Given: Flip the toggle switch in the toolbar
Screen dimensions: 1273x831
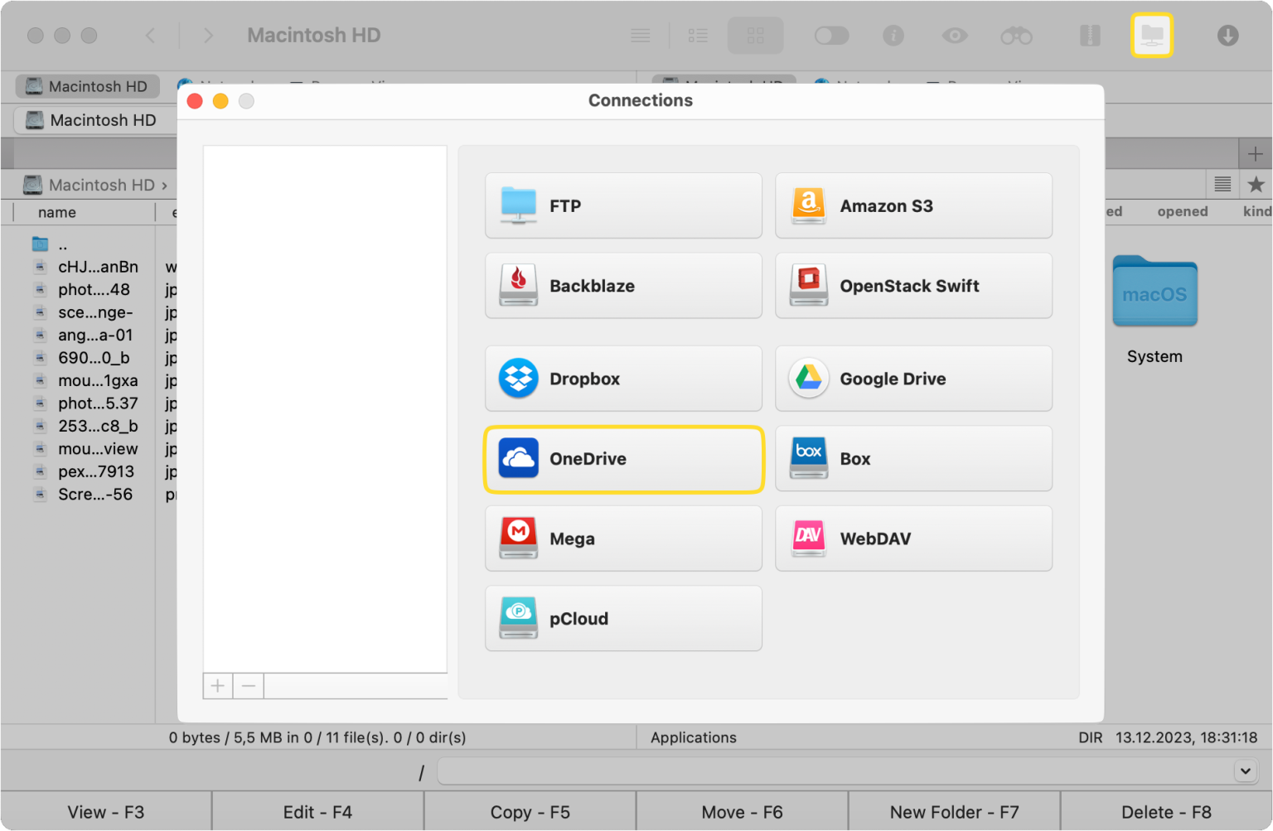Looking at the screenshot, I should [831, 35].
